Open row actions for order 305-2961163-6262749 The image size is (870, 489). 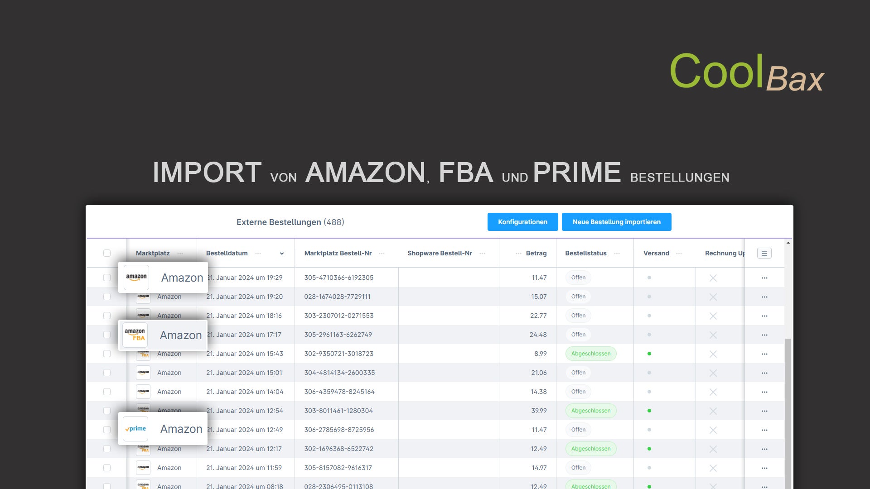click(x=764, y=335)
